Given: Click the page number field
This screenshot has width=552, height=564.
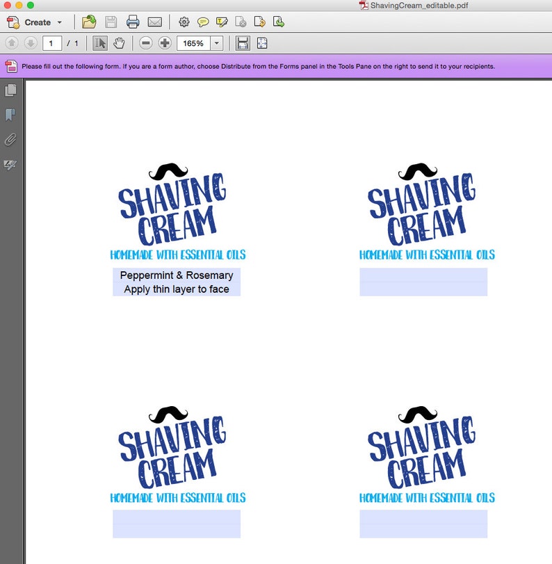Looking at the screenshot, I should coord(51,44).
